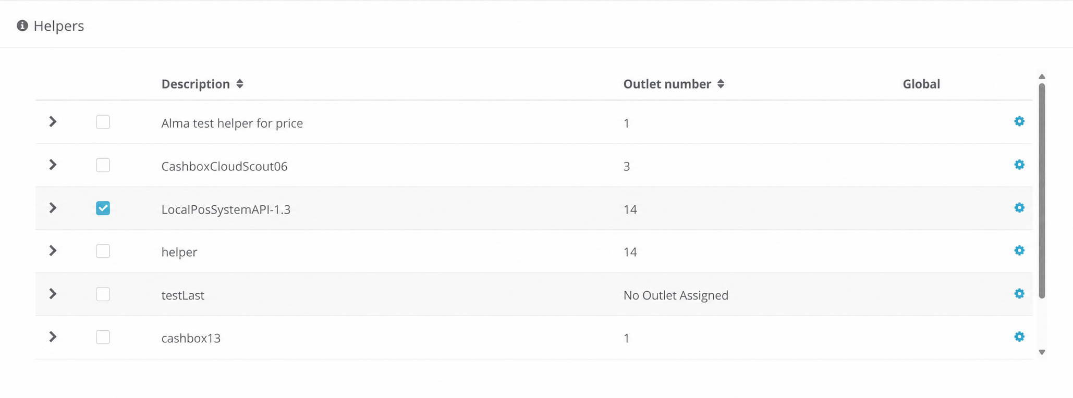The width and height of the screenshot is (1073, 398).
Task: Sort by Description using the sort arrows
Action: coord(239,84)
